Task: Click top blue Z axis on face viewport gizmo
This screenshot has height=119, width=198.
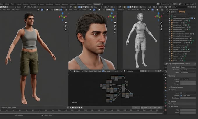Action: coord(112,13)
